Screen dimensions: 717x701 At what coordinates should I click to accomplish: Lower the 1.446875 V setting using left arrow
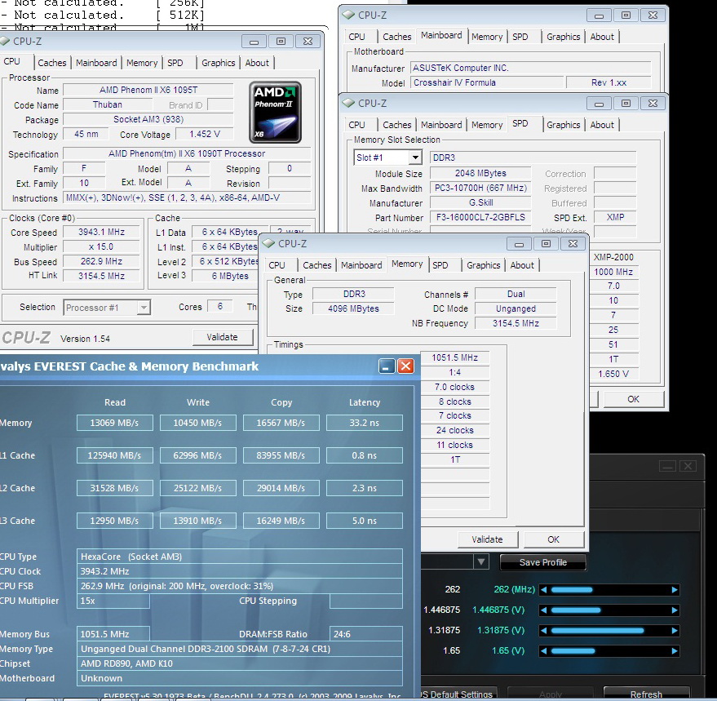tap(544, 610)
